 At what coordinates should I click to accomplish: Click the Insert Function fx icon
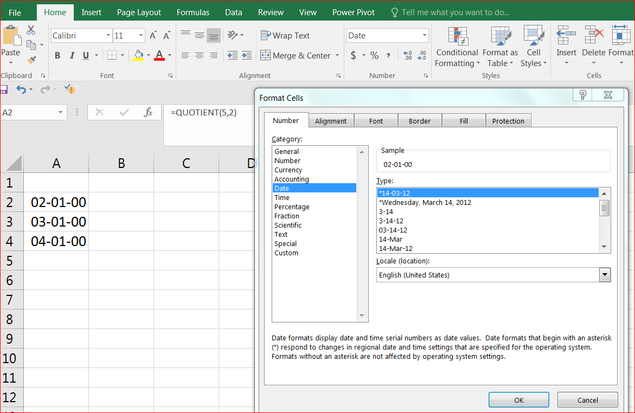(x=148, y=112)
